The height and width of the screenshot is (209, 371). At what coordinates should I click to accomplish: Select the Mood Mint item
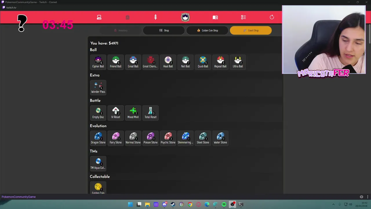point(133,113)
